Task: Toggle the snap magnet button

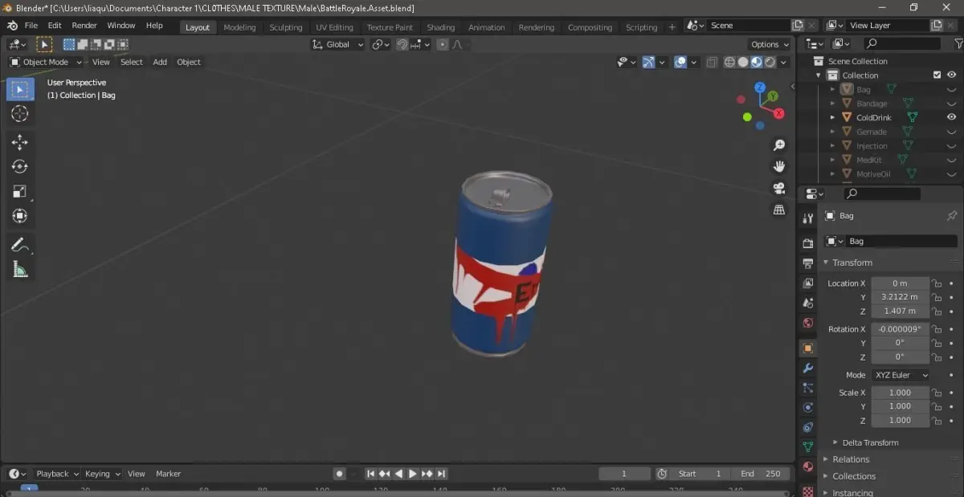Action: tap(402, 45)
